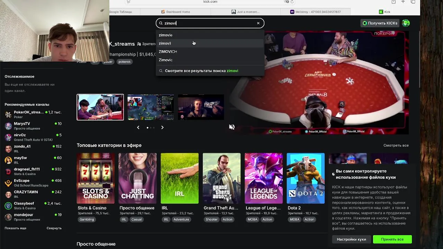
Task: Go to next featured stream with right arrow
Action: tap(162, 127)
